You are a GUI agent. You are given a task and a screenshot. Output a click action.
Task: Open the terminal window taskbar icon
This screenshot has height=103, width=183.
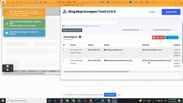(x=97, y=100)
